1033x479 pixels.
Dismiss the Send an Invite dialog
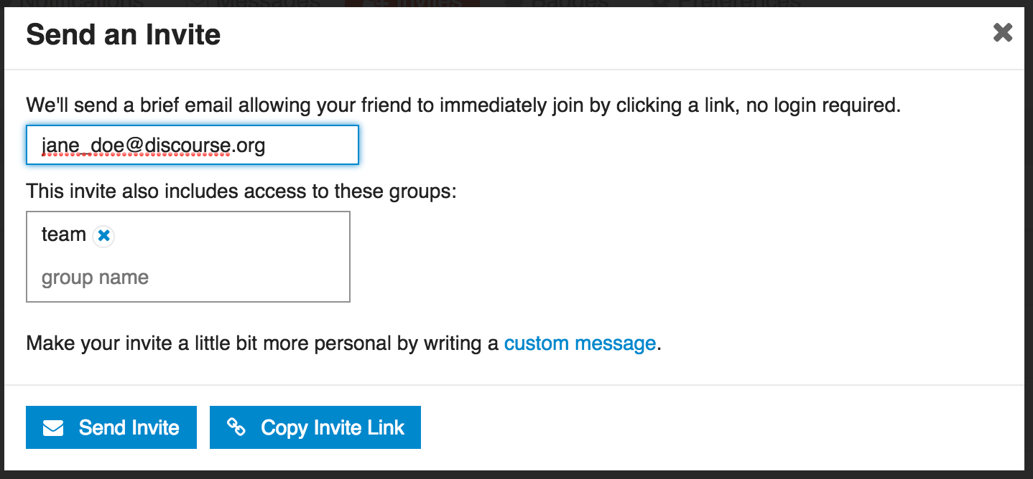pyautogui.click(x=1002, y=32)
